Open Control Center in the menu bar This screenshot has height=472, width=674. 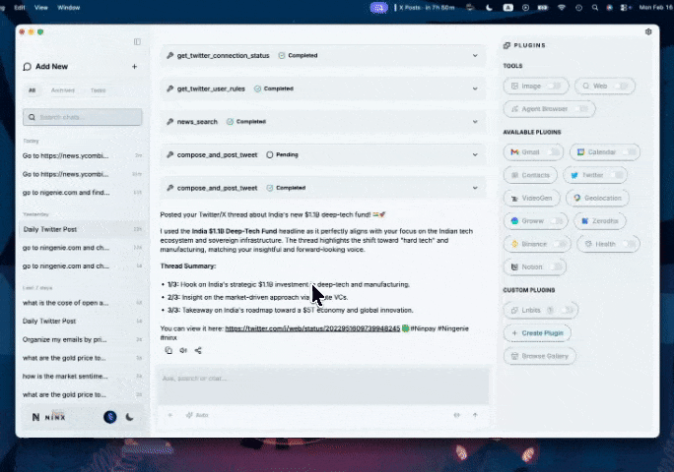tap(626, 7)
